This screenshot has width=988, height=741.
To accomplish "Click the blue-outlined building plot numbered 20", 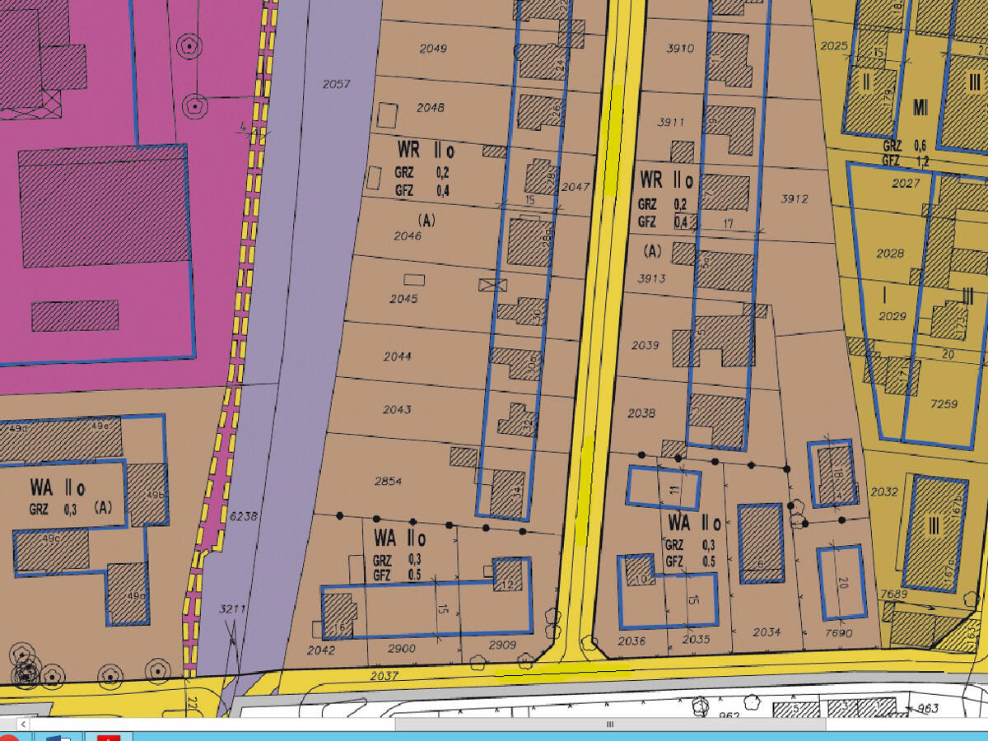I will tap(841, 582).
